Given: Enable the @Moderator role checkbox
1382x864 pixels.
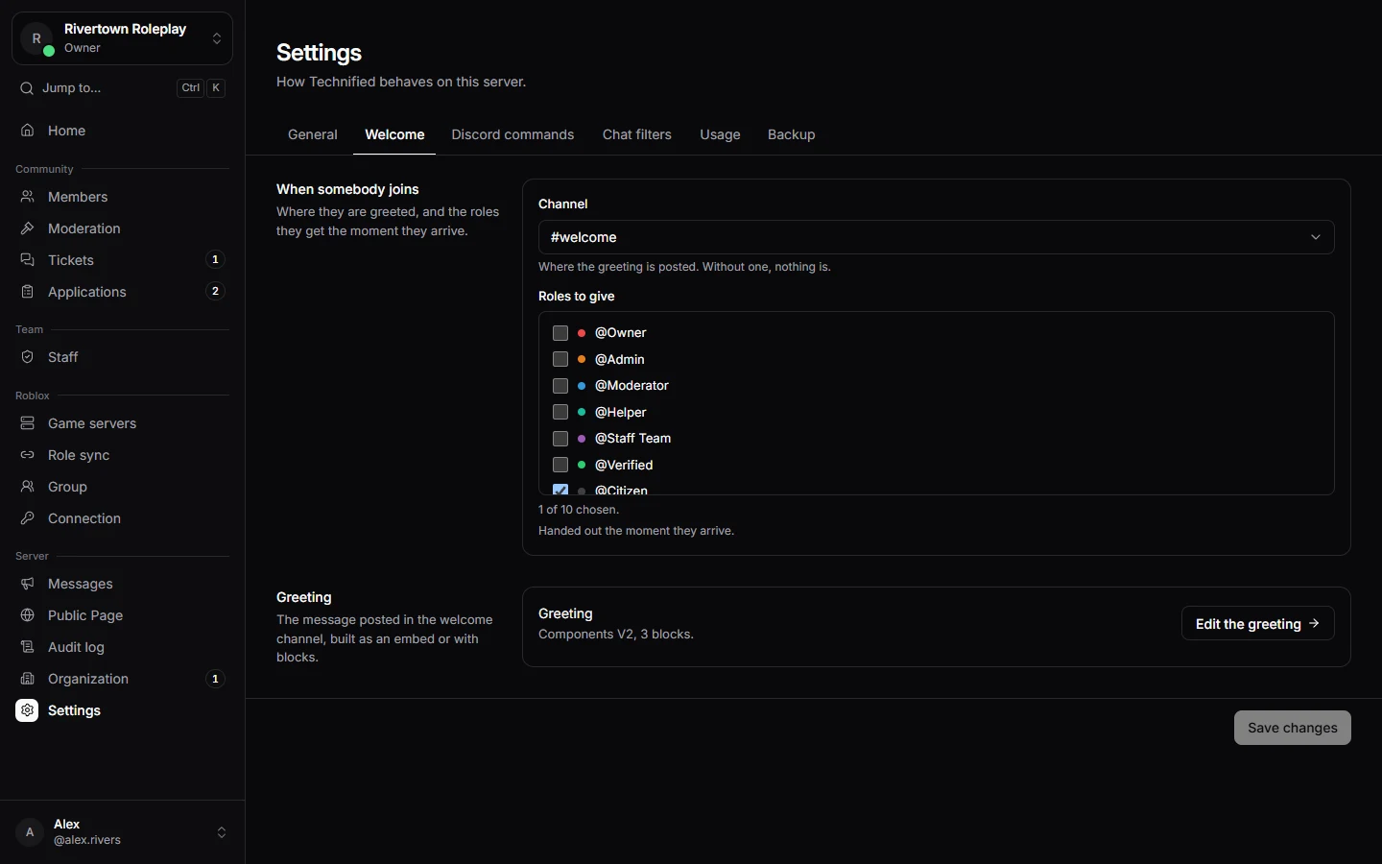Looking at the screenshot, I should point(560,386).
